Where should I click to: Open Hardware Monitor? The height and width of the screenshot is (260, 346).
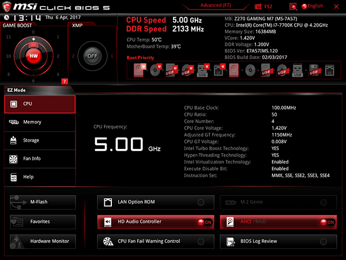[43, 242]
